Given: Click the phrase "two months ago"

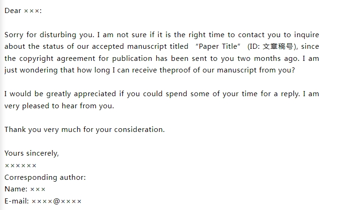Looking at the screenshot, I should (268, 59).
